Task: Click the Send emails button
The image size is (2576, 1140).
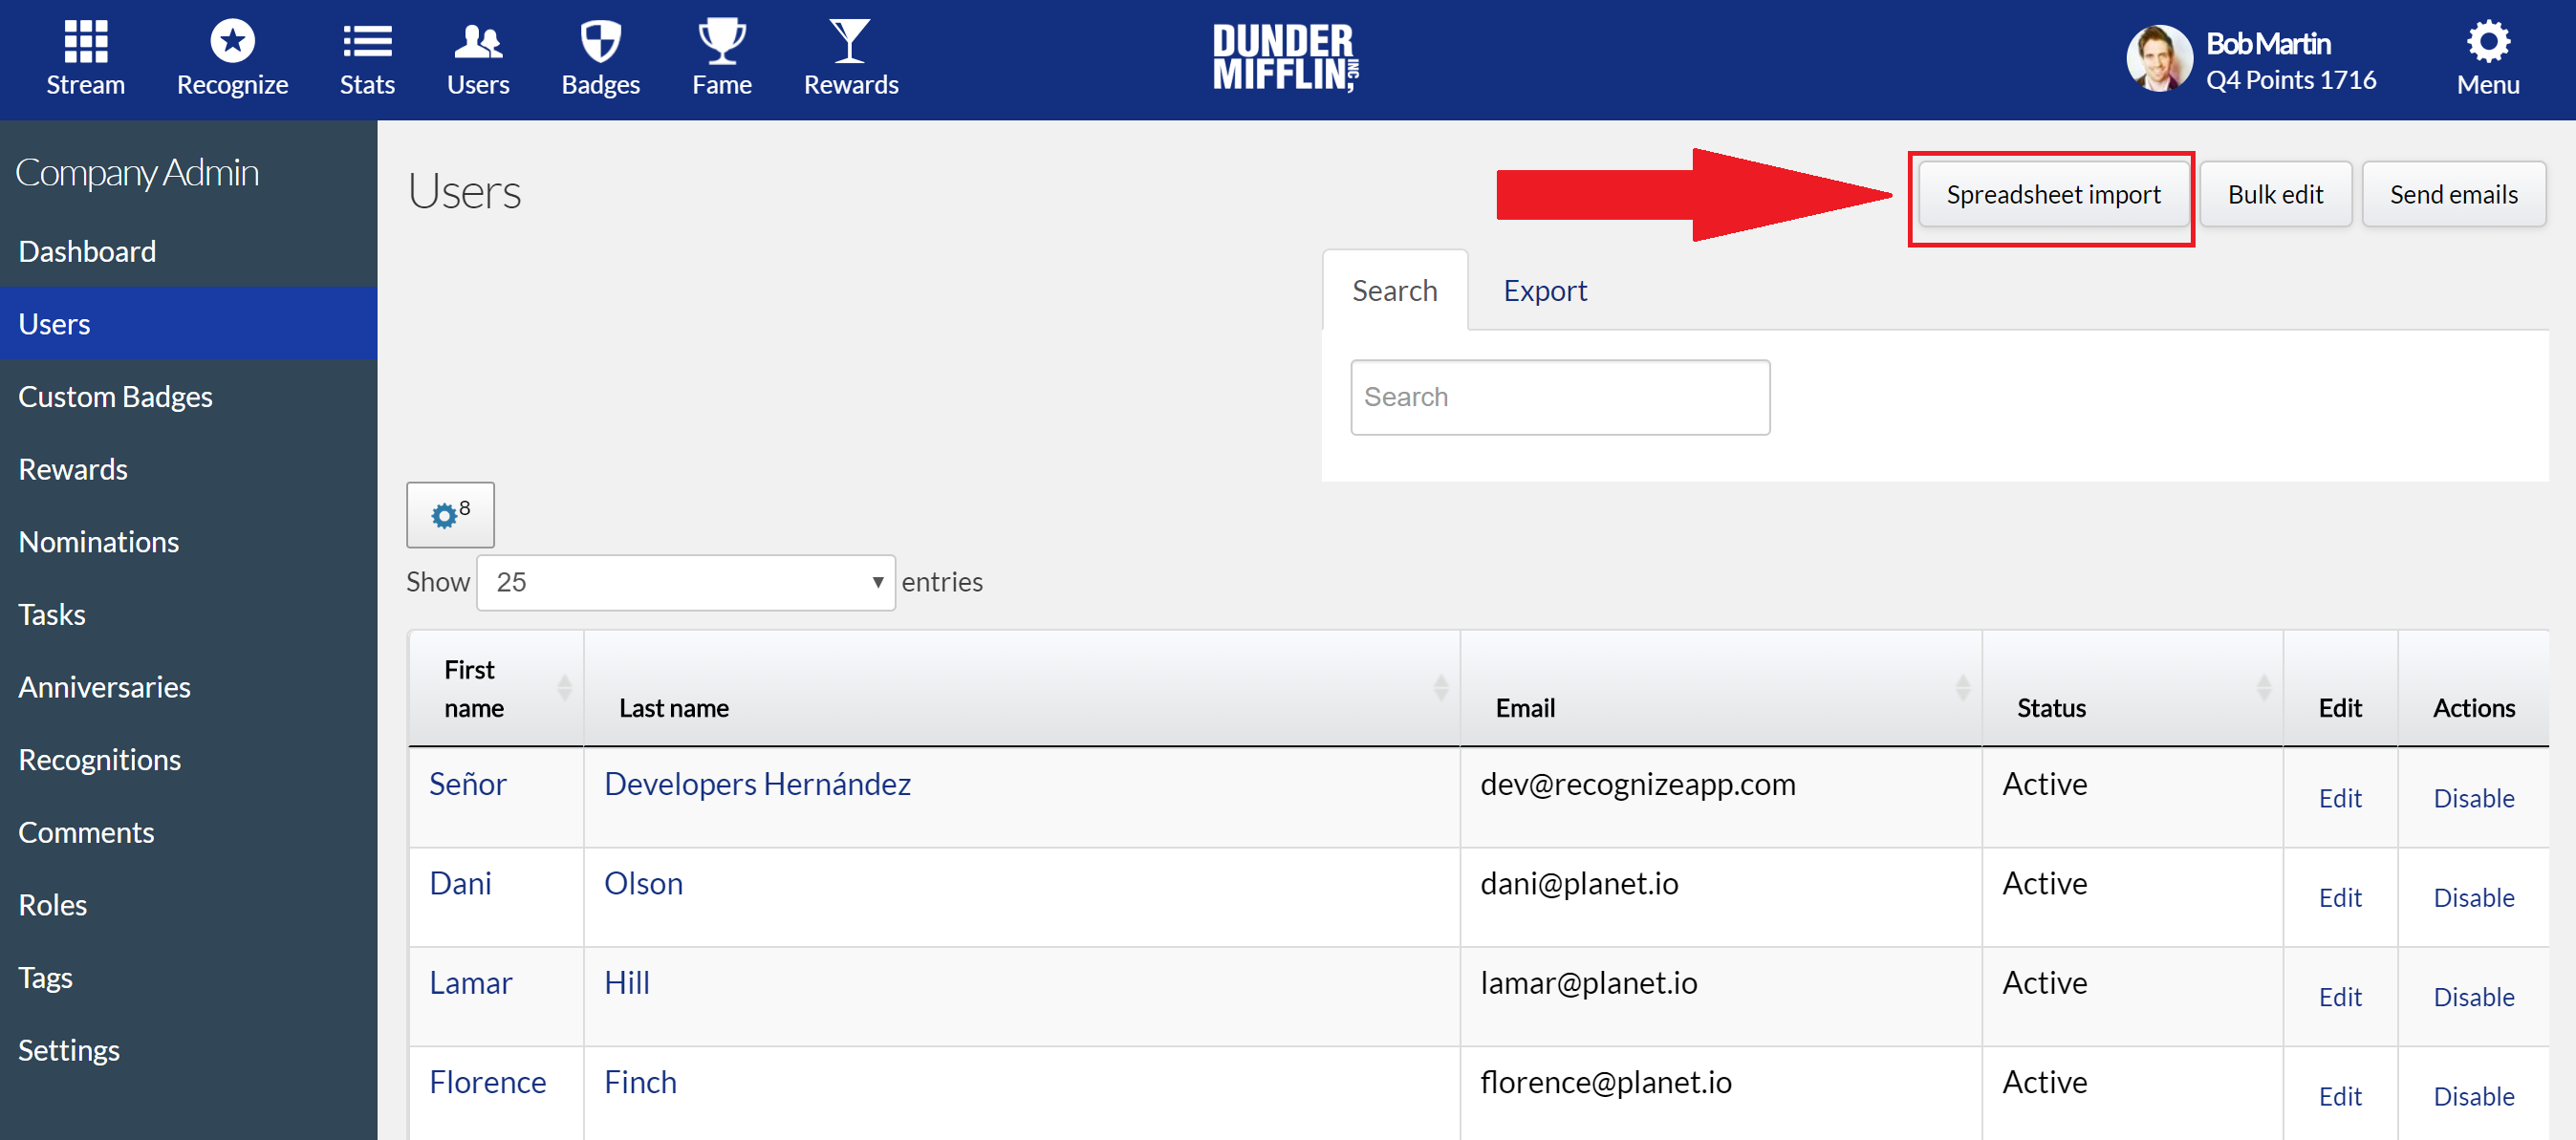Action: (2454, 194)
